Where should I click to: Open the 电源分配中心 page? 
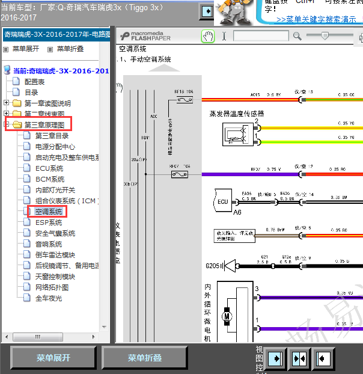(x=55, y=147)
